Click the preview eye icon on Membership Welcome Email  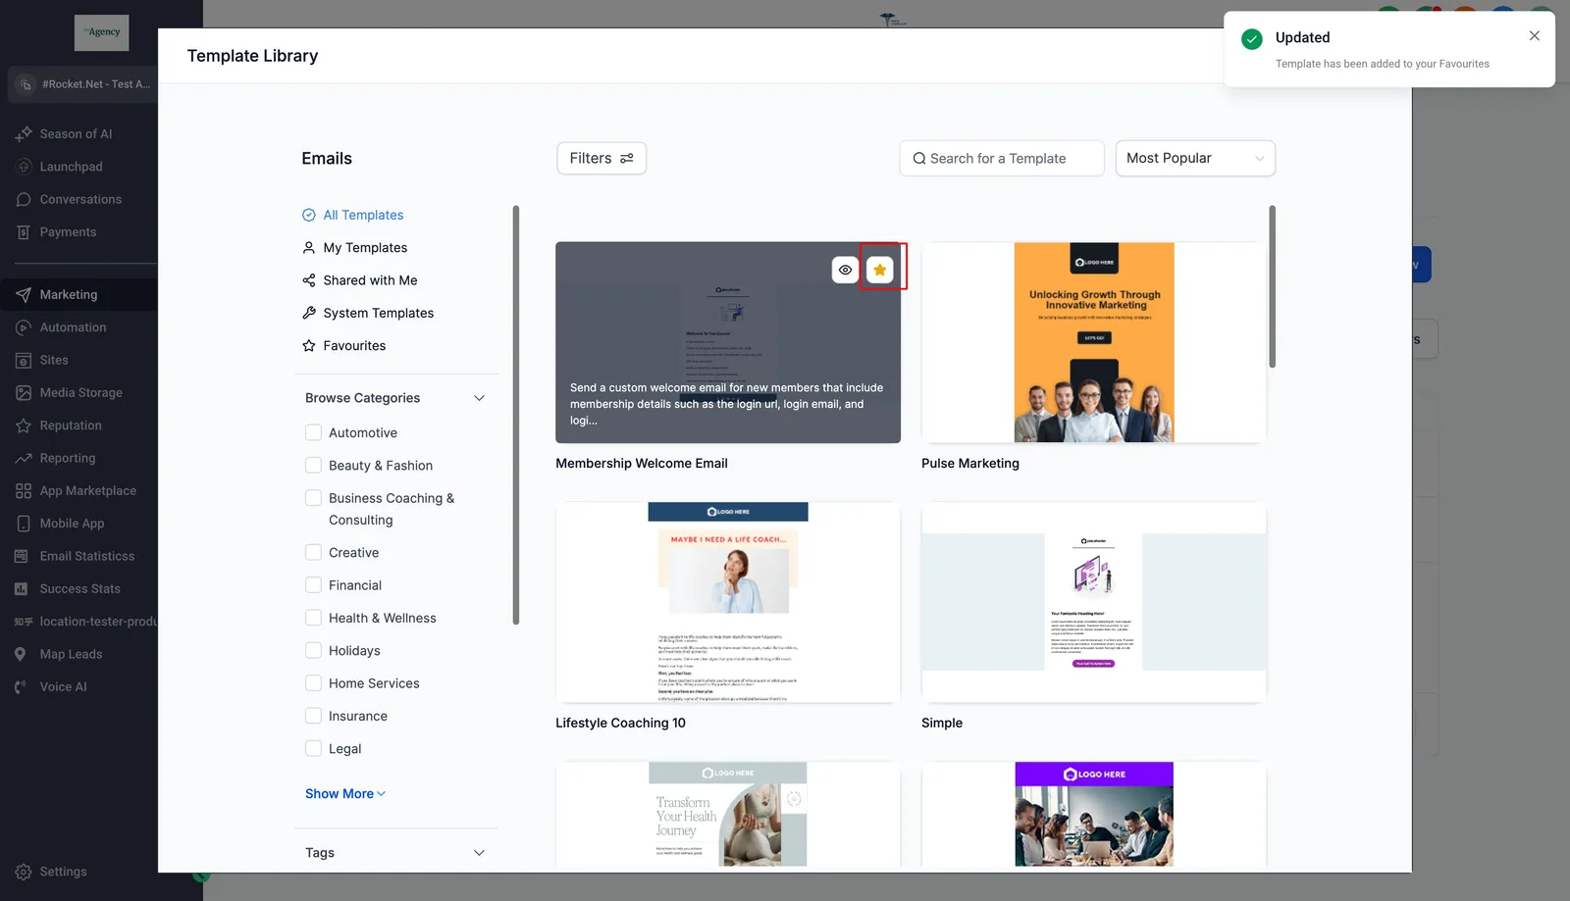845,270
